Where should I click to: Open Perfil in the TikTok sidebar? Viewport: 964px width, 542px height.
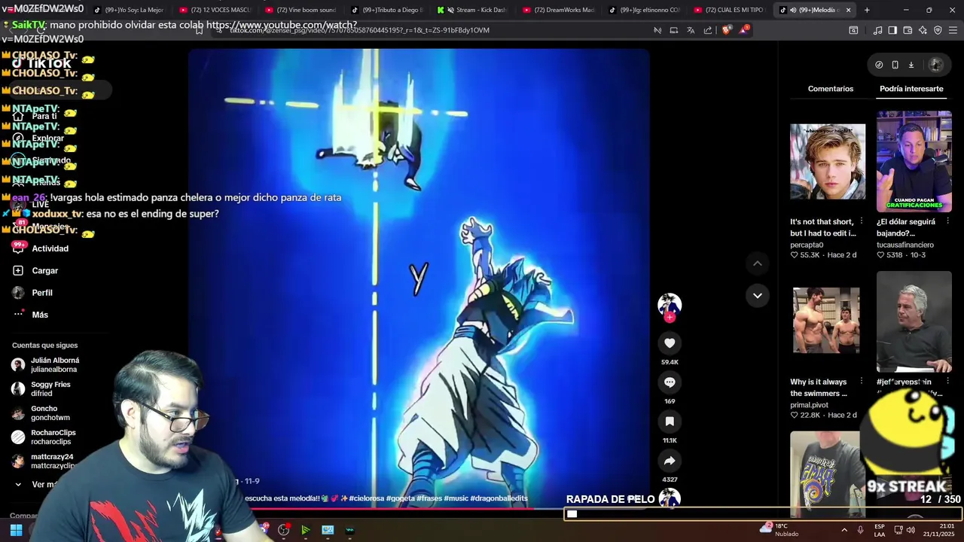coord(42,293)
